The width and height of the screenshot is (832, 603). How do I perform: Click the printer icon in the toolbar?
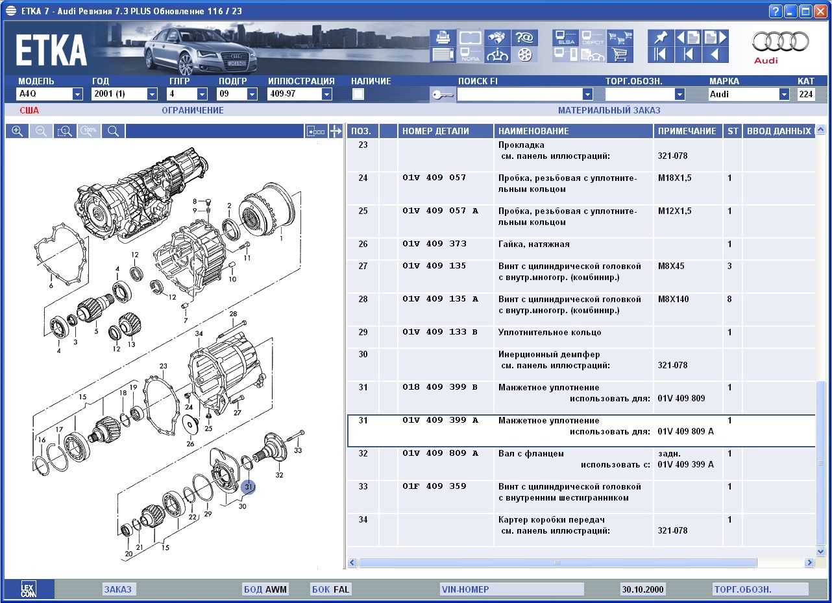click(x=443, y=38)
